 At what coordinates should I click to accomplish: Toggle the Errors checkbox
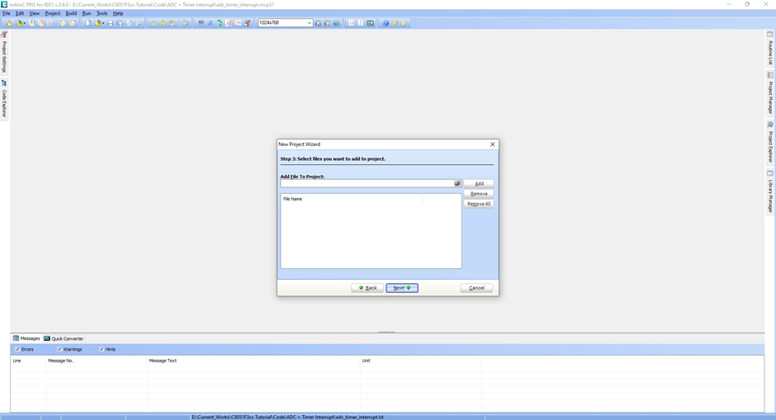[x=17, y=349]
